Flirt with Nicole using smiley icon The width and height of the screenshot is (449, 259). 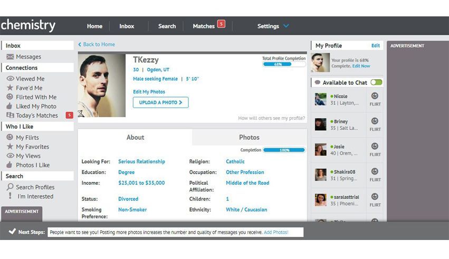tap(375, 96)
